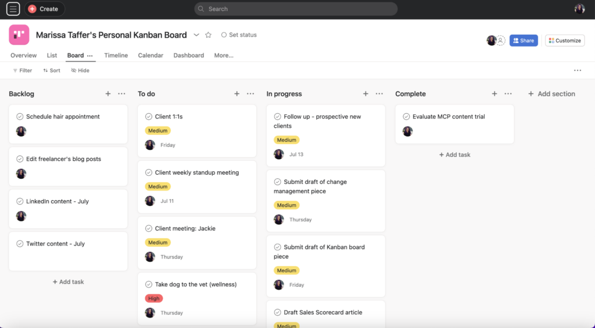Click the Jul 11 due date
This screenshot has height=328, width=595.
167,201
